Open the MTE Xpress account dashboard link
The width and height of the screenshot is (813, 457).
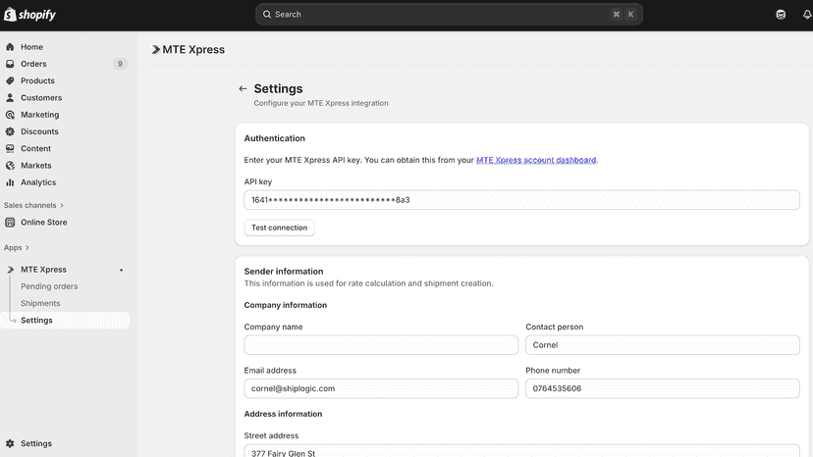pyautogui.click(x=536, y=160)
